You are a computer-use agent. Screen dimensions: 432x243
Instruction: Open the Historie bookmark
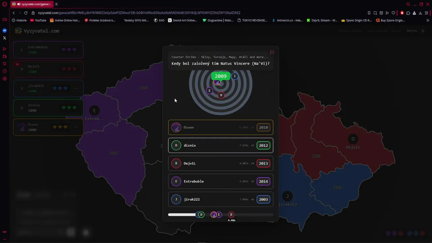click(x=19, y=20)
